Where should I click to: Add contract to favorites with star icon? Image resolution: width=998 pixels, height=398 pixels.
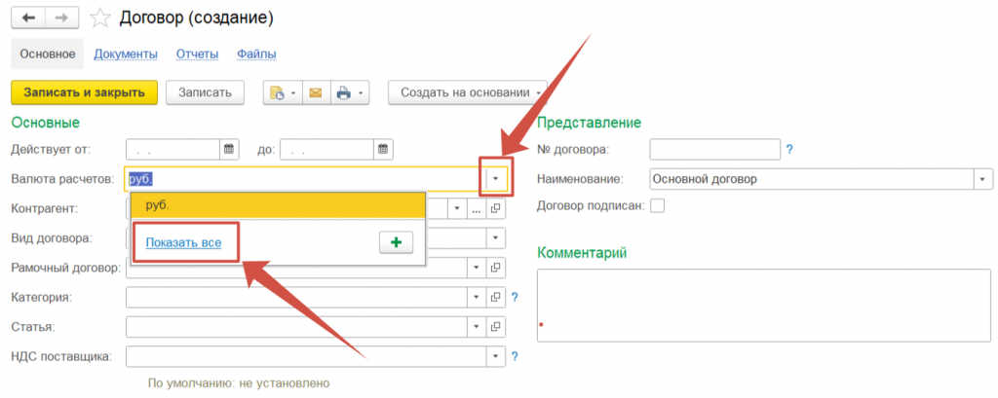click(98, 18)
